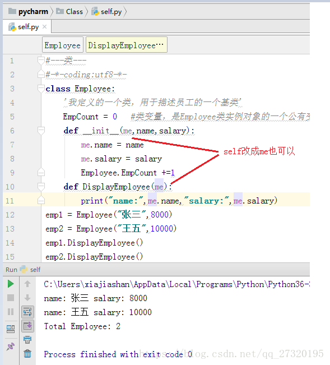Click output line 'name: 张三 salary: 8000'
The height and width of the screenshot is (365, 330).
click(x=96, y=298)
